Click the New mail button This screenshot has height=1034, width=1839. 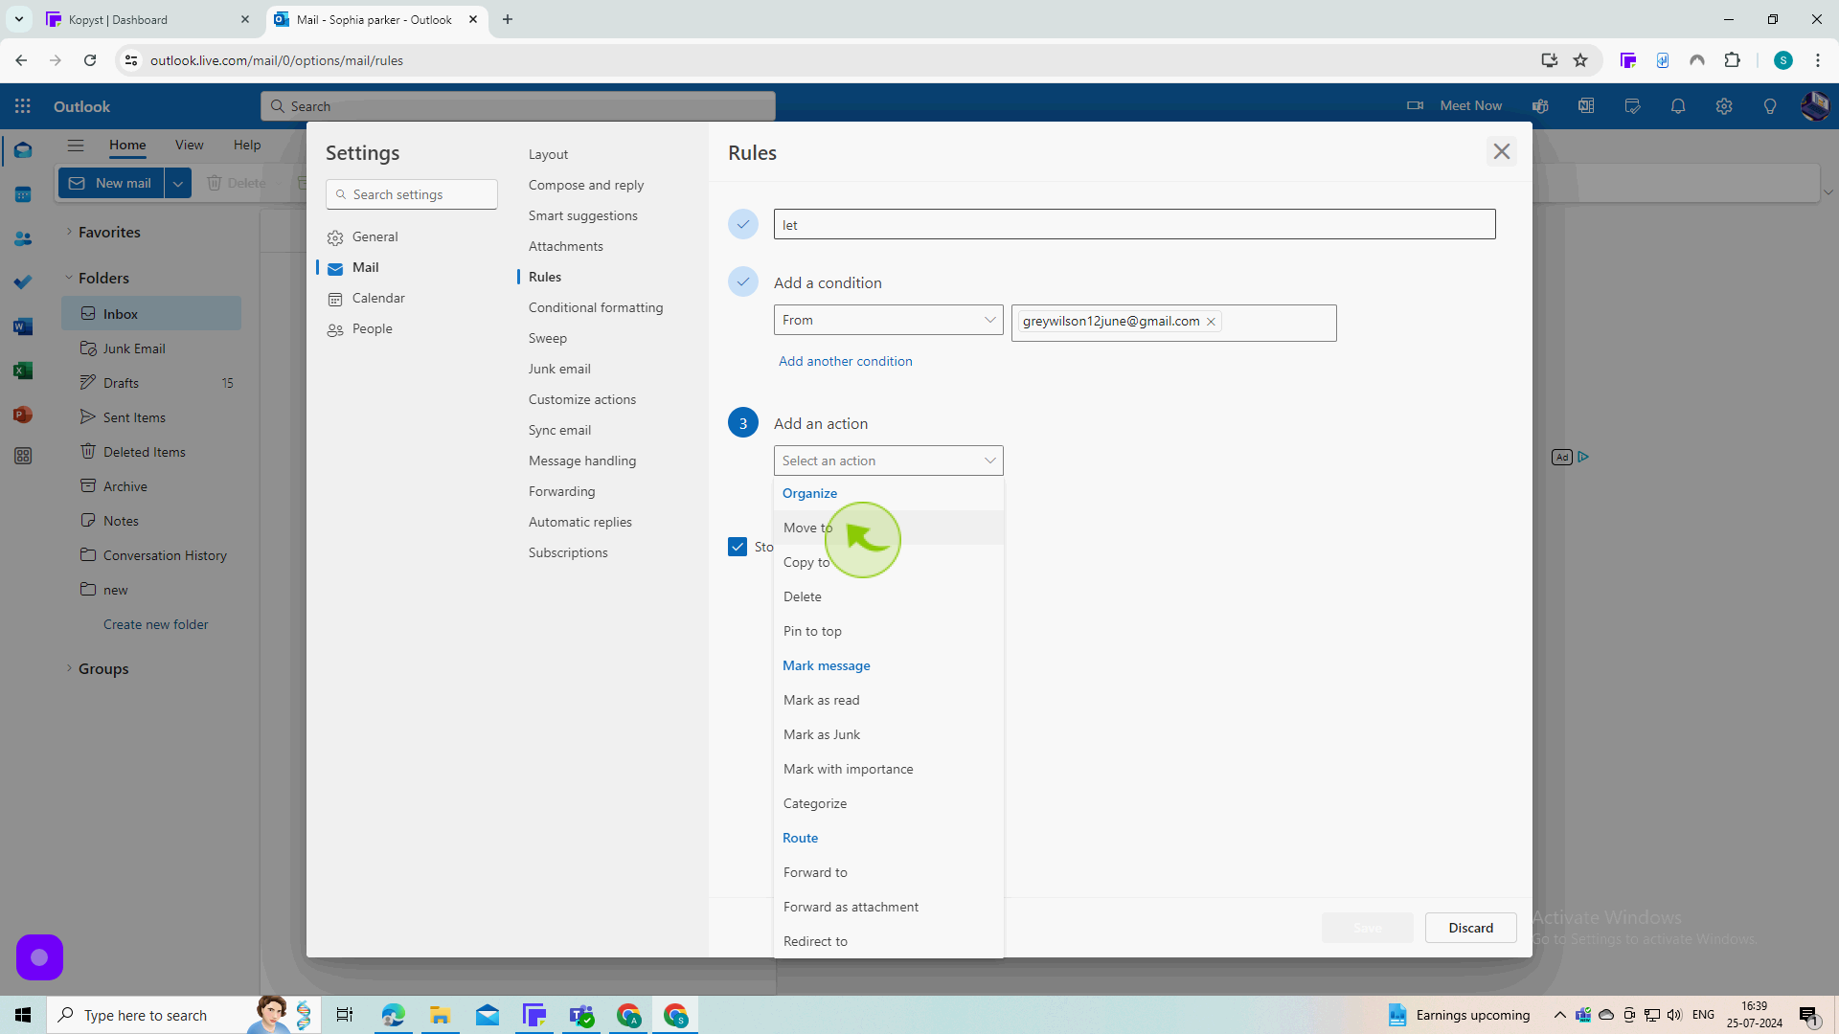click(x=111, y=183)
